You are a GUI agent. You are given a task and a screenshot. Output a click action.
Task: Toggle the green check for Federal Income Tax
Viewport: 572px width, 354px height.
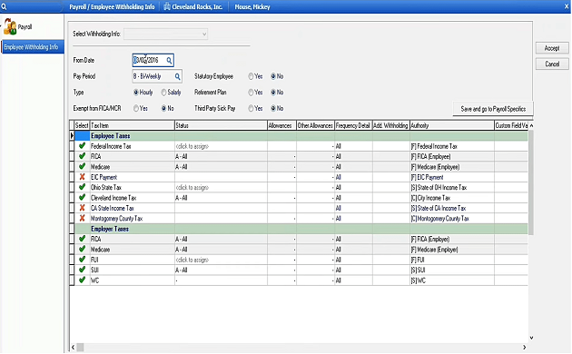tap(82, 146)
